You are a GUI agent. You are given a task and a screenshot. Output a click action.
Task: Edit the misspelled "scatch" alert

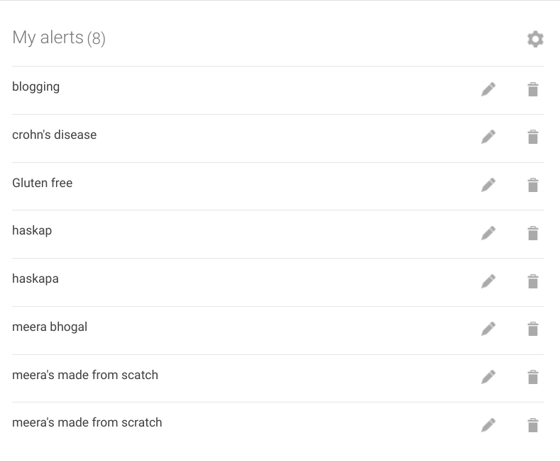488,377
